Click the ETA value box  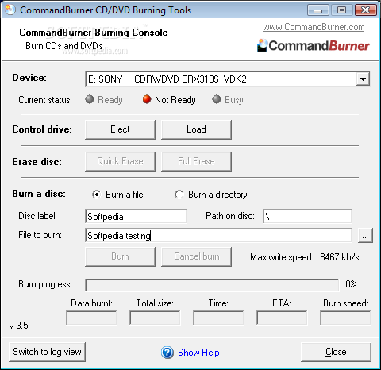click(282, 318)
